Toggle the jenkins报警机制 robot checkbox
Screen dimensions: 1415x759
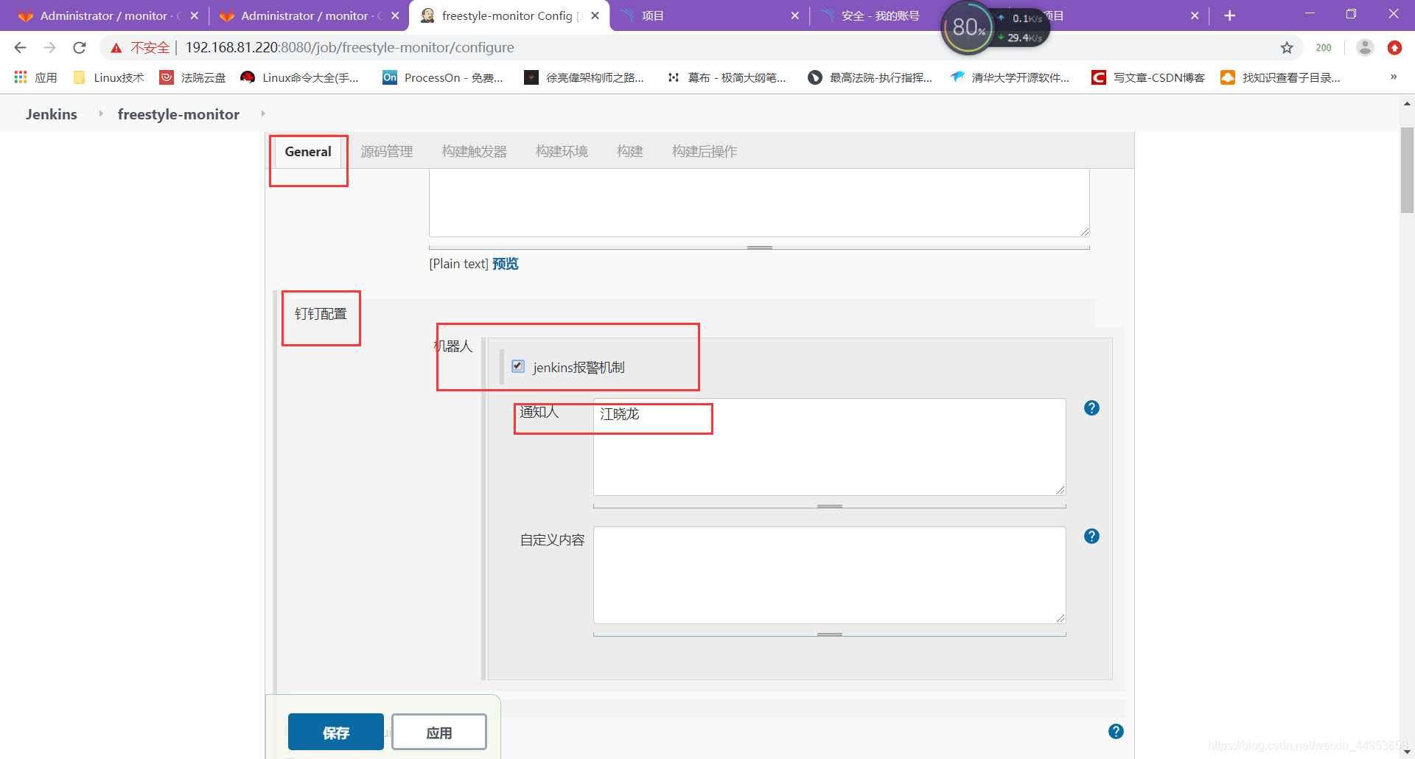[x=518, y=366]
